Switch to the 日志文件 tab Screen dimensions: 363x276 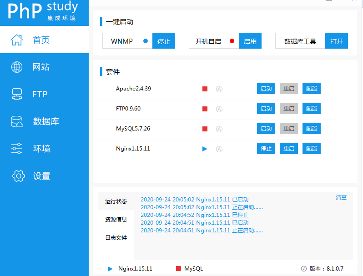click(x=116, y=237)
